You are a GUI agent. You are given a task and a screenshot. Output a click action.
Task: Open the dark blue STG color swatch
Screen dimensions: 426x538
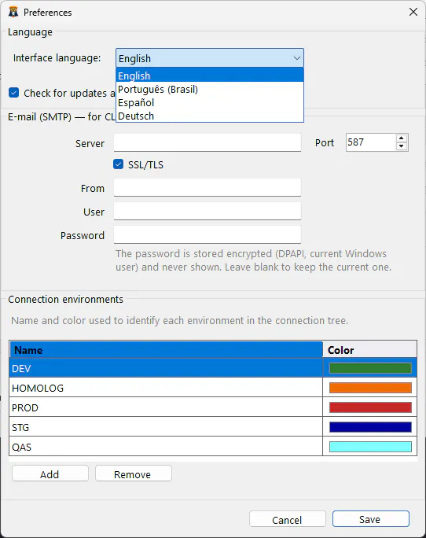370,427
